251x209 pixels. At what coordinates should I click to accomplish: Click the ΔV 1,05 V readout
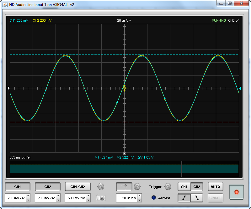tap(146, 157)
